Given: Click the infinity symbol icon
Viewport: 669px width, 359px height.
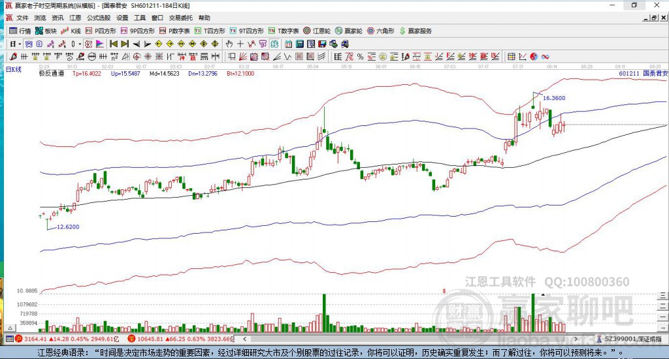Looking at the screenshot, I should click(x=546, y=57).
